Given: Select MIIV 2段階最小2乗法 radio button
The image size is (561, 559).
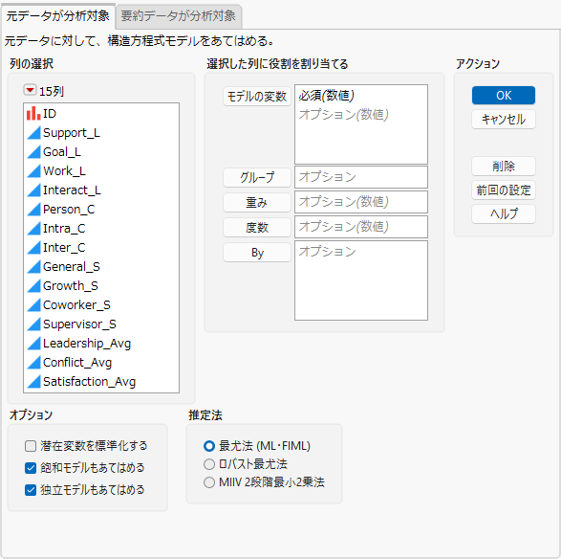Looking at the screenshot, I should [x=209, y=482].
